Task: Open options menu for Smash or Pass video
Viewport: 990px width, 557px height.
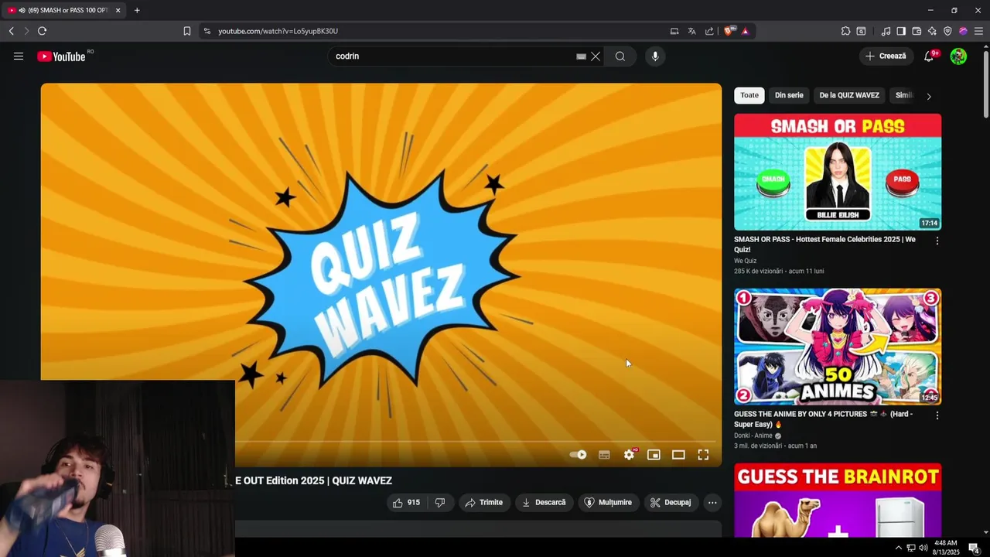Action: 937,241
